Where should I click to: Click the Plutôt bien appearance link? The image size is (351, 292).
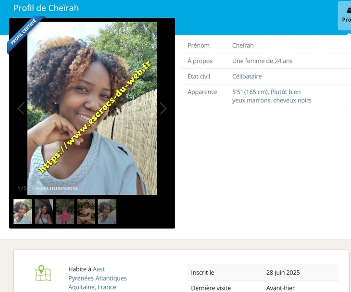point(286,92)
